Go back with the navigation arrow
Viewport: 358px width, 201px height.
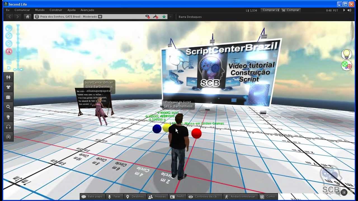[10, 17]
